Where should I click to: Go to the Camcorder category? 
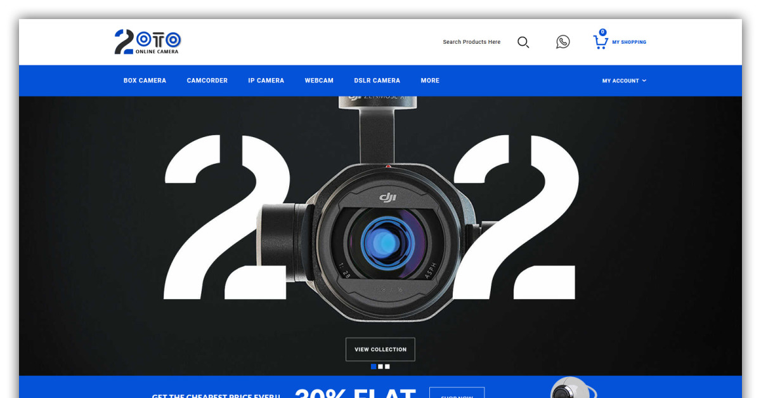coord(207,81)
